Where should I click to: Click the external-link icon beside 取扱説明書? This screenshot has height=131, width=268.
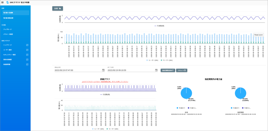point(27,64)
